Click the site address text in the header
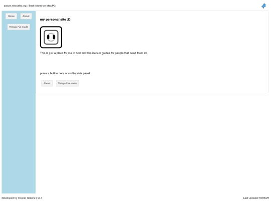 [x=15, y=6]
